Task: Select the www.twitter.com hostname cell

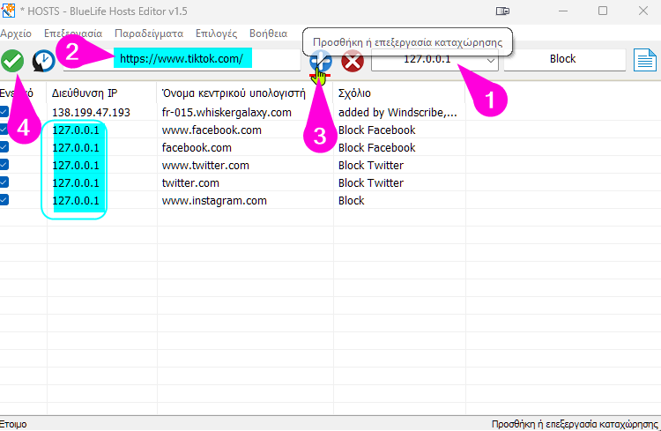Action: coord(205,166)
